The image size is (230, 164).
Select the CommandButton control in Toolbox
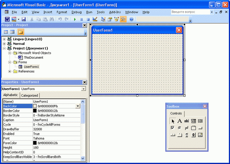click(x=200, y=128)
